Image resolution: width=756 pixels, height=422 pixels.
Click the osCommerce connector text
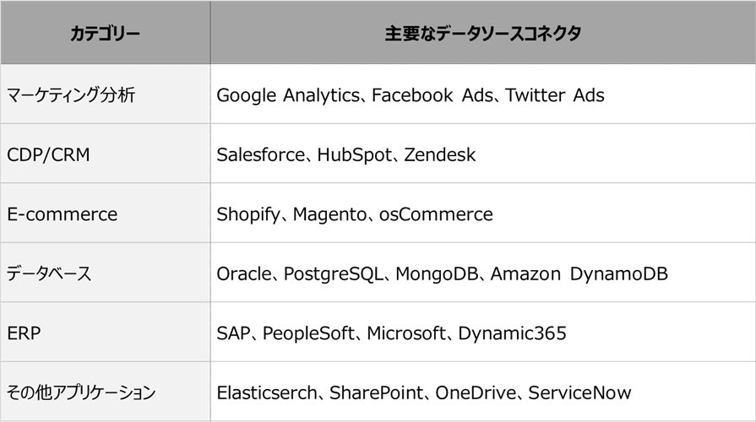[x=436, y=214]
